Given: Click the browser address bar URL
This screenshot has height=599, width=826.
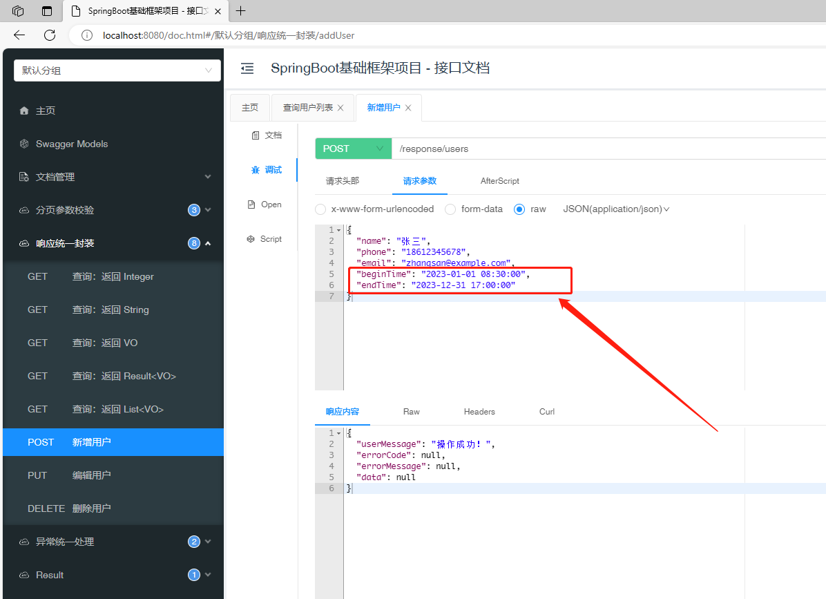Looking at the screenshot, I should tap(229, 35).
